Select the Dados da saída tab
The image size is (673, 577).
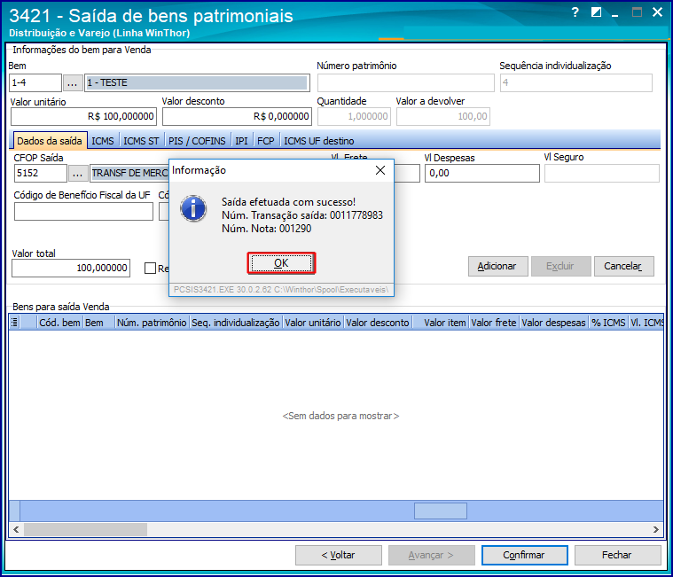(x=50, y=141)
